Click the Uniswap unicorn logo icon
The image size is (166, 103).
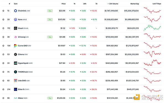(x=15, y=37)
